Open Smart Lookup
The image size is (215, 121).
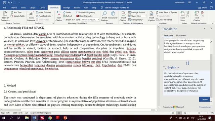point(104,16)
